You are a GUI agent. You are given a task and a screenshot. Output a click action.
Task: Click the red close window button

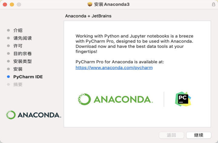5,5
